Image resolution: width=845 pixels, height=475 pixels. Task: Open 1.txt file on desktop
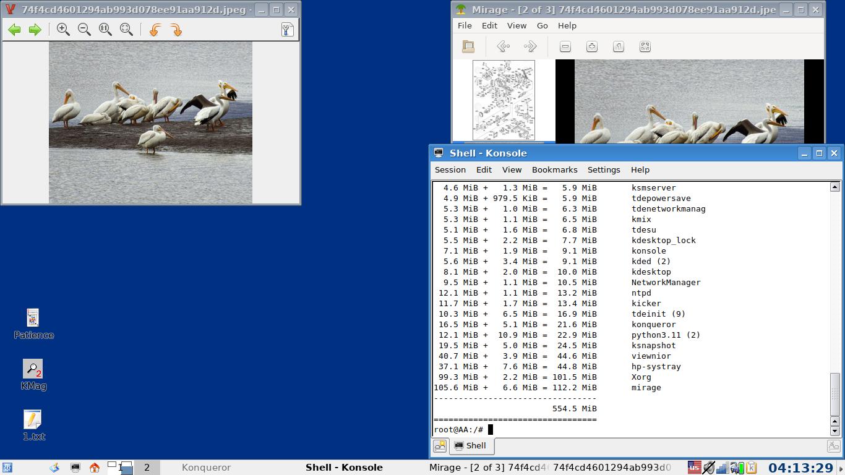[x=33, y=426]
